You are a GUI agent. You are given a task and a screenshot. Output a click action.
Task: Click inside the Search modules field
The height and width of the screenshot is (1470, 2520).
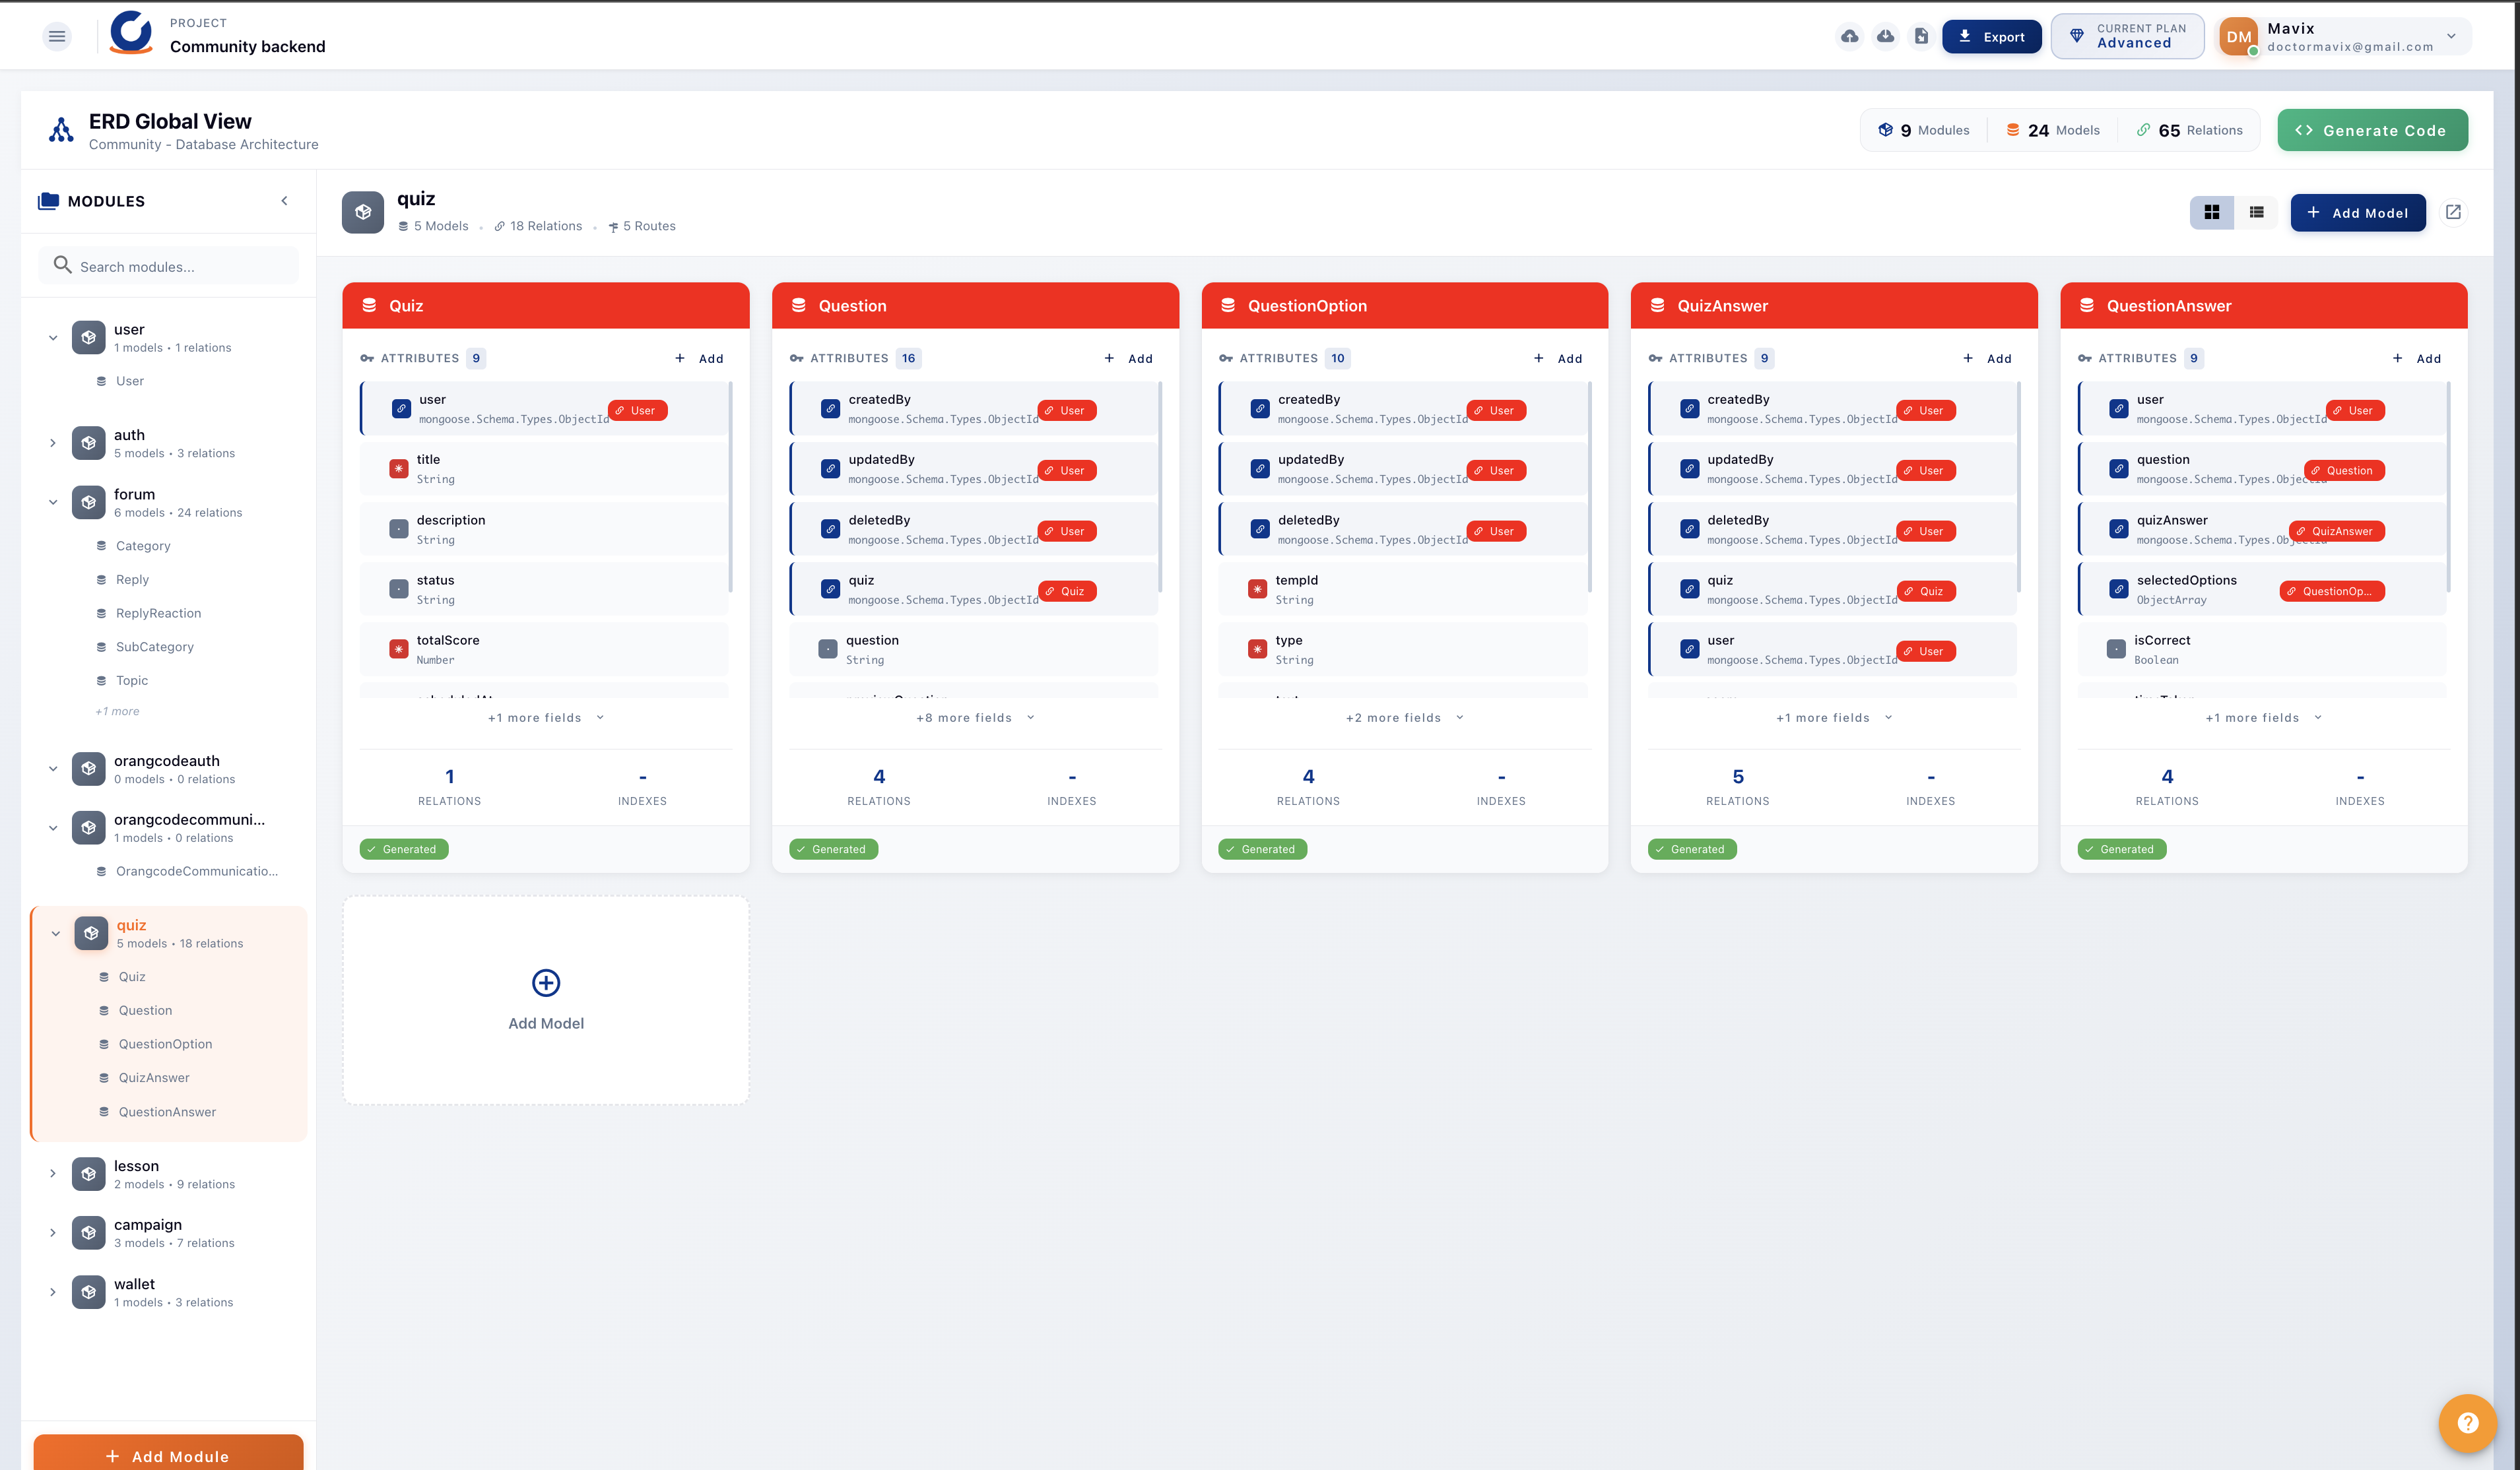point(168,266)
